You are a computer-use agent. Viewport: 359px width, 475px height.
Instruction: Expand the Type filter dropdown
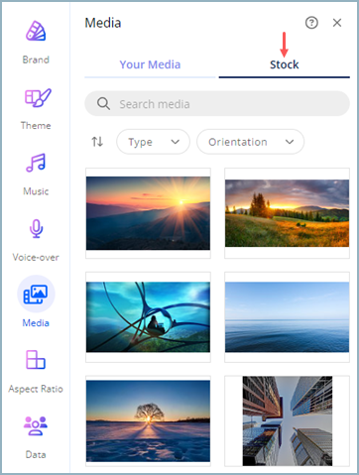coord(153,142)
